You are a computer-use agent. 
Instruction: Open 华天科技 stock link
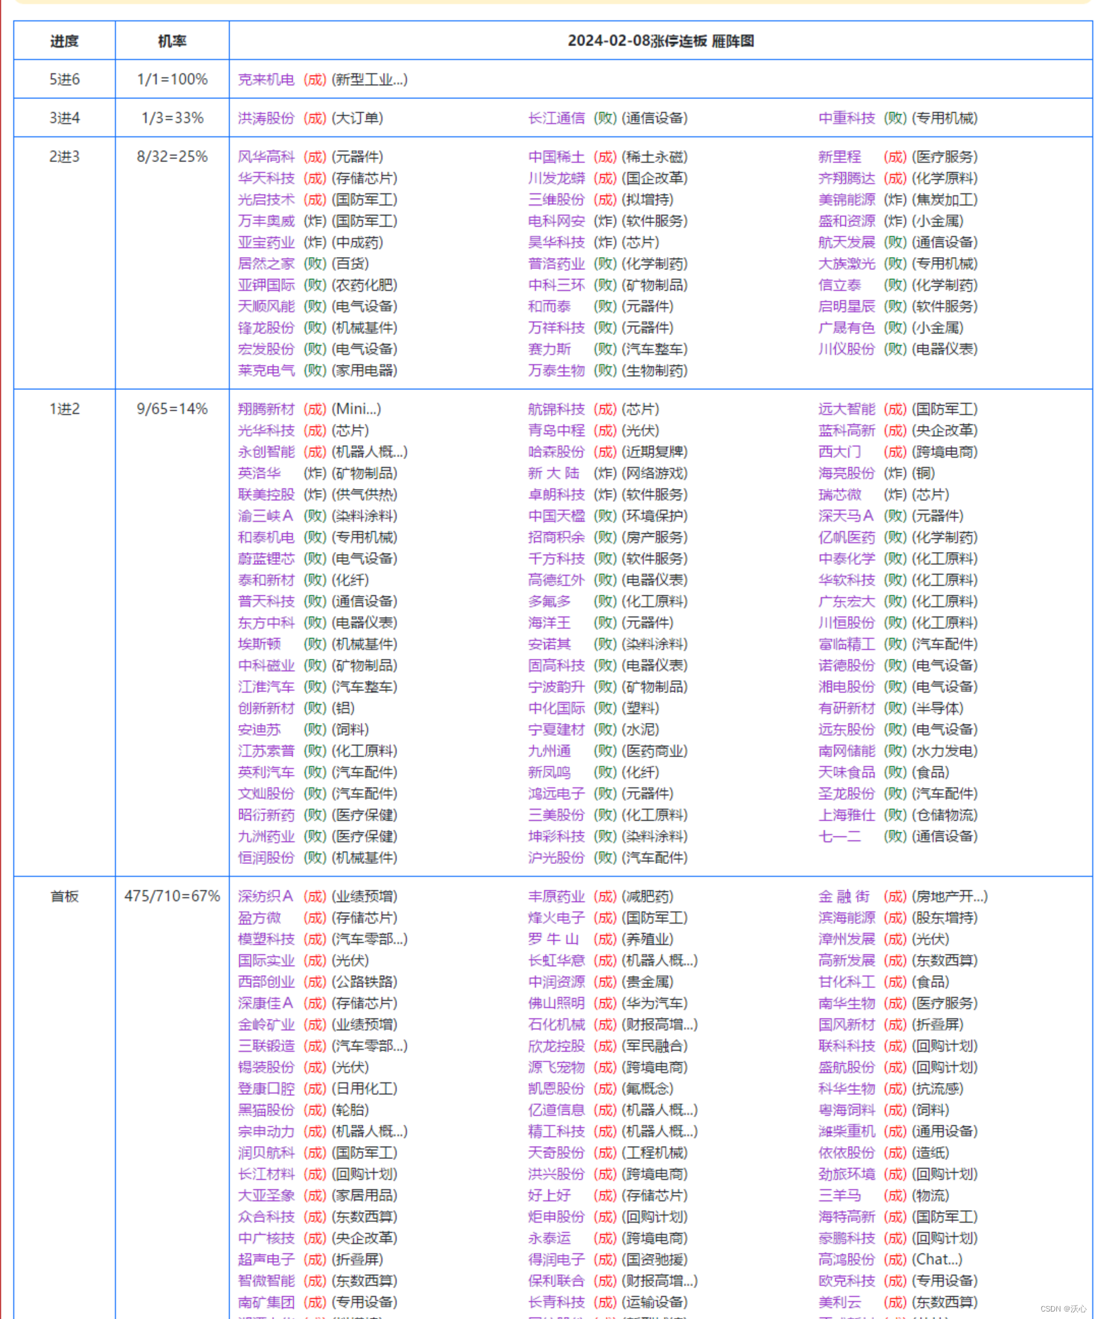click(x=266, y=178)
